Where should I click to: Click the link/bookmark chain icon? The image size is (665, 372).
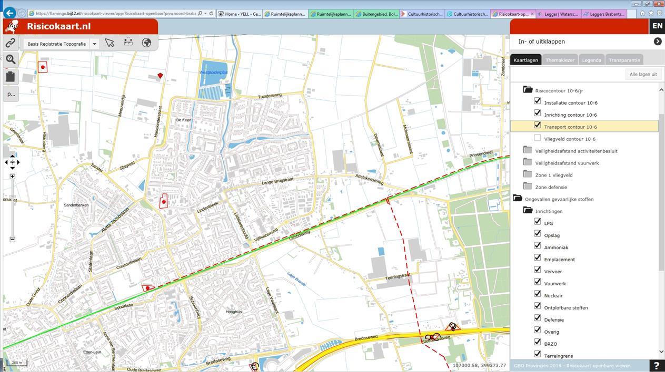[11, 43]
